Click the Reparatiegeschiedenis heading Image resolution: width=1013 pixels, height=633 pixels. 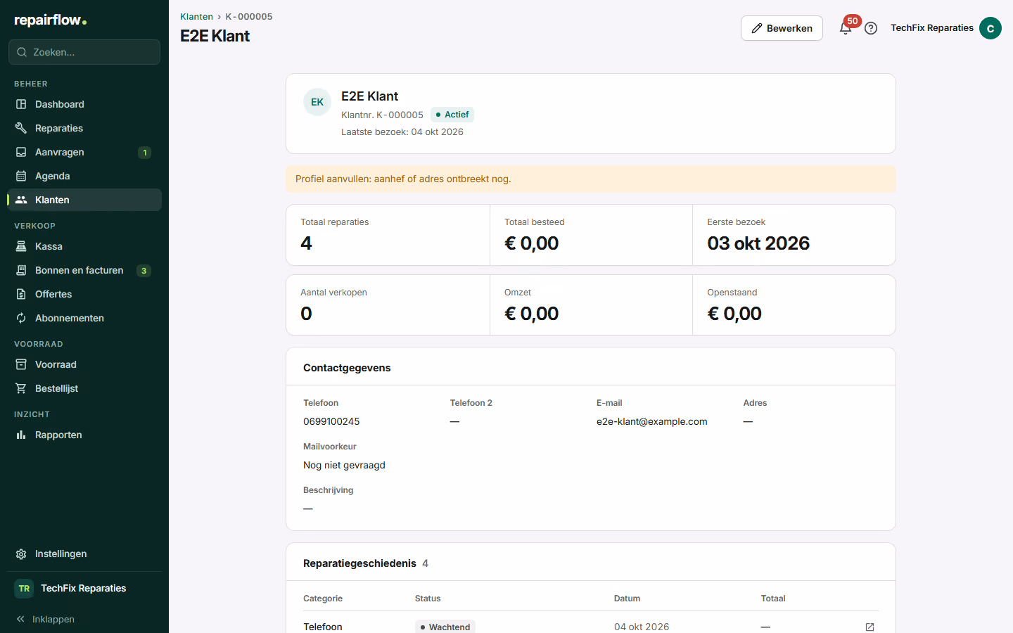pyautogui.click(x=359, y=563)
